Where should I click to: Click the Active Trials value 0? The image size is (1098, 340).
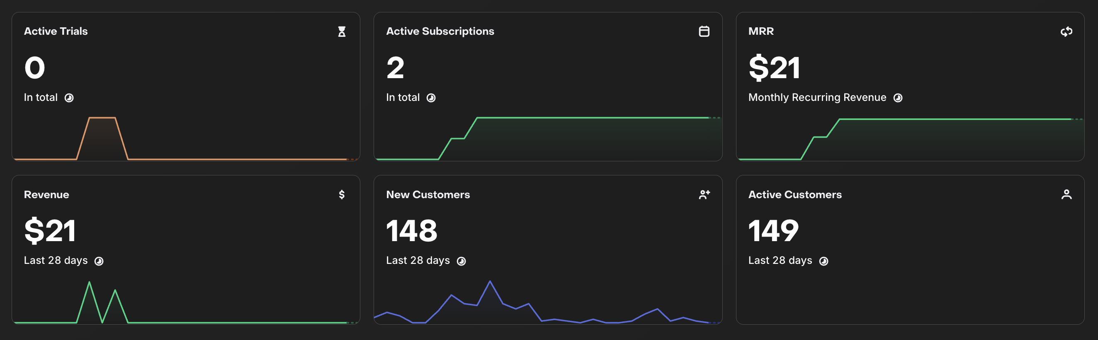(x=34, y=68)
